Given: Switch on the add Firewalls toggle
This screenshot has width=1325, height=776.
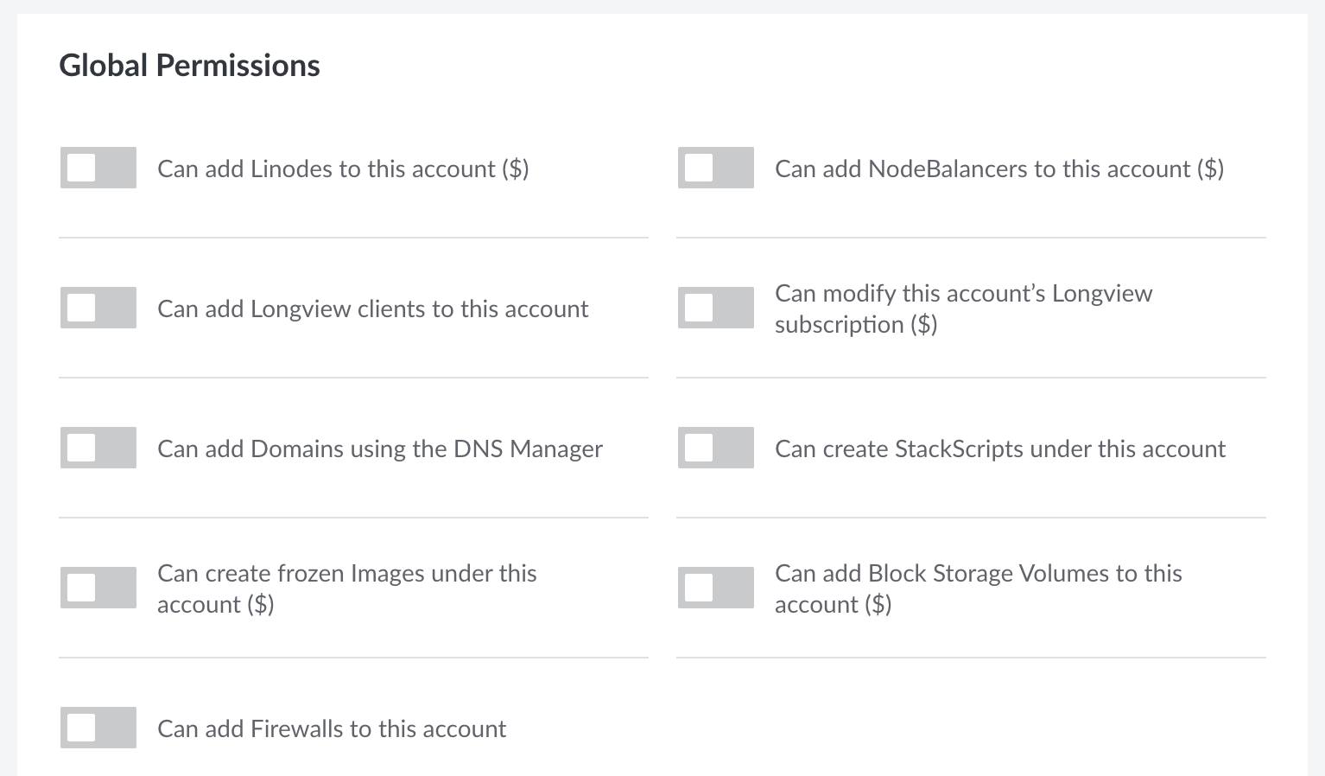Looking at the screenshot, I should 98,728.
